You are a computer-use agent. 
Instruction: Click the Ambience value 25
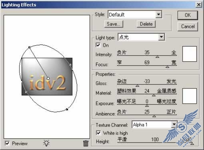(147, 112)
